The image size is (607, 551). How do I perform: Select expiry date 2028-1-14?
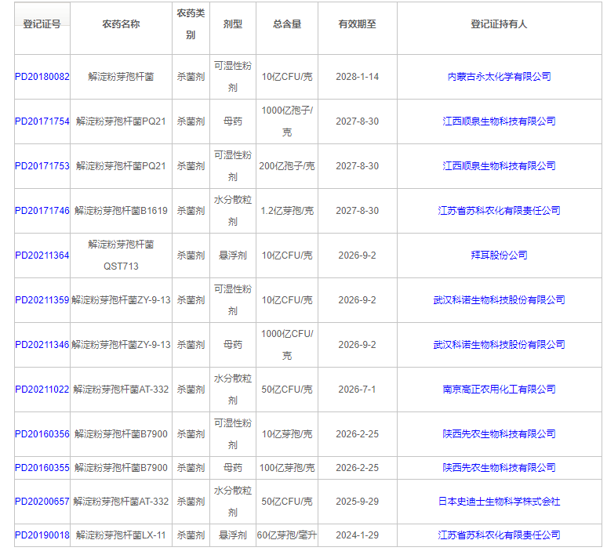[x=358, y=77]
